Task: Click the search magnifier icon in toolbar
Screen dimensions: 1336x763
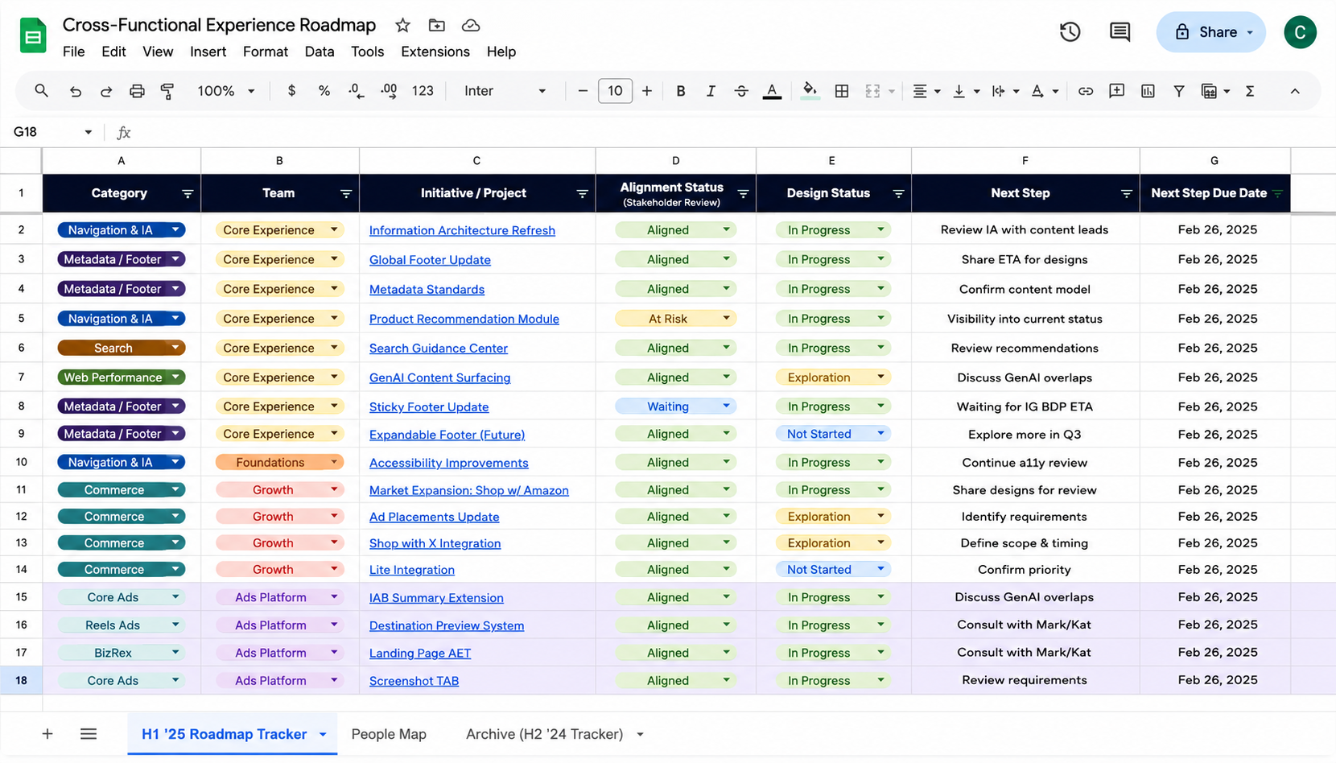Action: click(41, 91)
